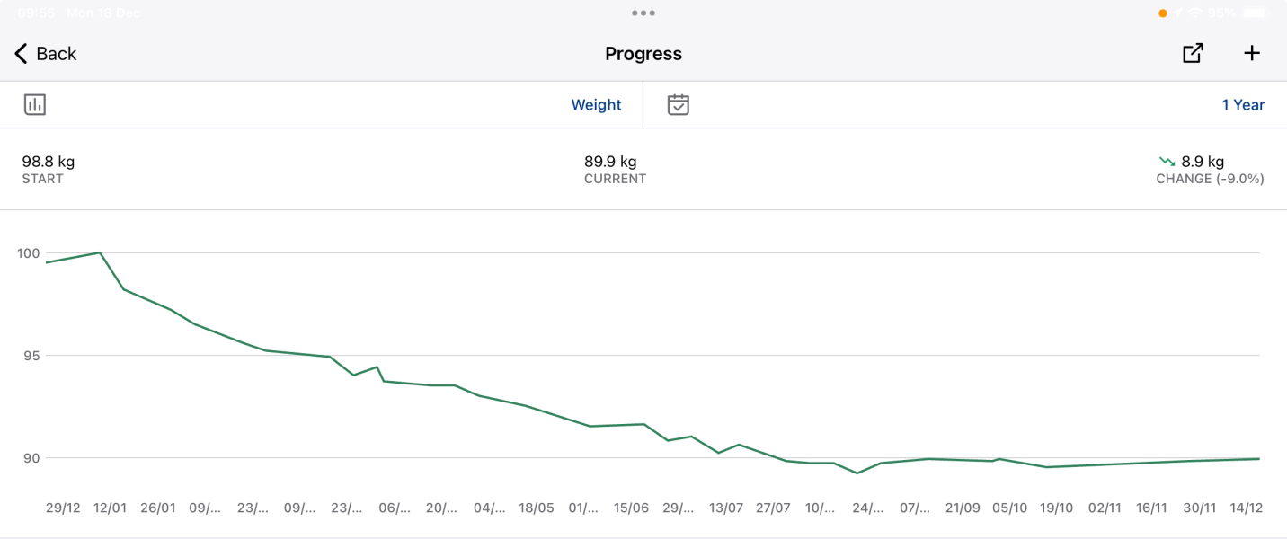Add a new weight entry with plus icon
The image size is (1287, 539).
click(x=1252, y=52)
